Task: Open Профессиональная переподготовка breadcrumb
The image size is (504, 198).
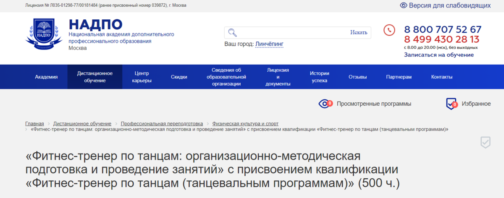Action: click(162, 124)
